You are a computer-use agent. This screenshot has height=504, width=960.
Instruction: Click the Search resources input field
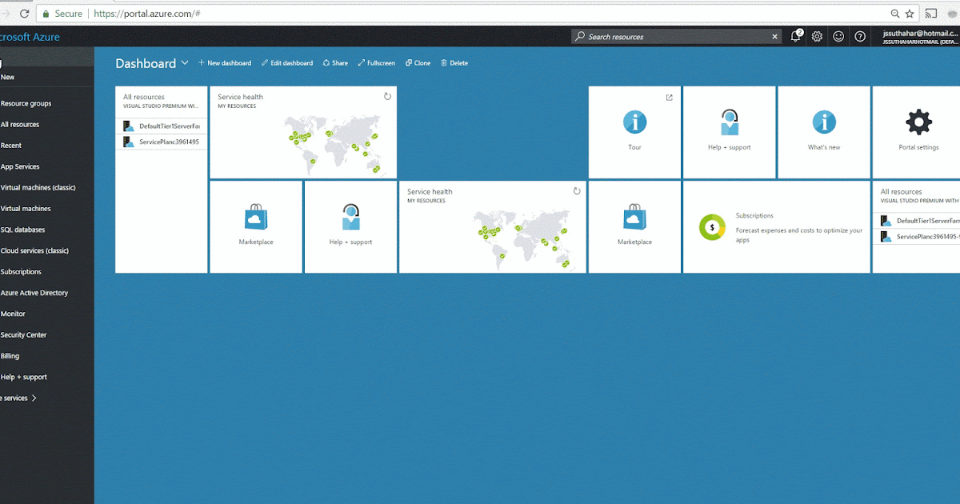[x=672, y=36]
